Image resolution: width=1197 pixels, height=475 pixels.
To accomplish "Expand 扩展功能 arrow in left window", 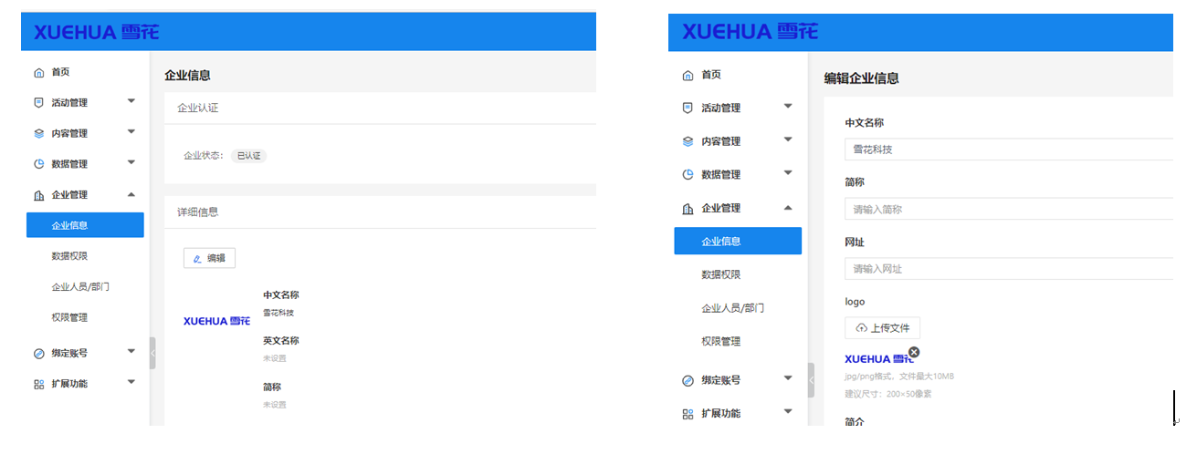I will [x=131, y=382].
